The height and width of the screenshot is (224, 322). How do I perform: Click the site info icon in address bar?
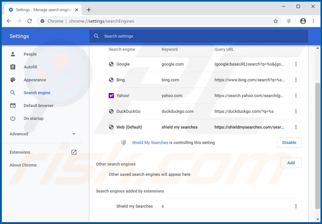tap(42, 21)
